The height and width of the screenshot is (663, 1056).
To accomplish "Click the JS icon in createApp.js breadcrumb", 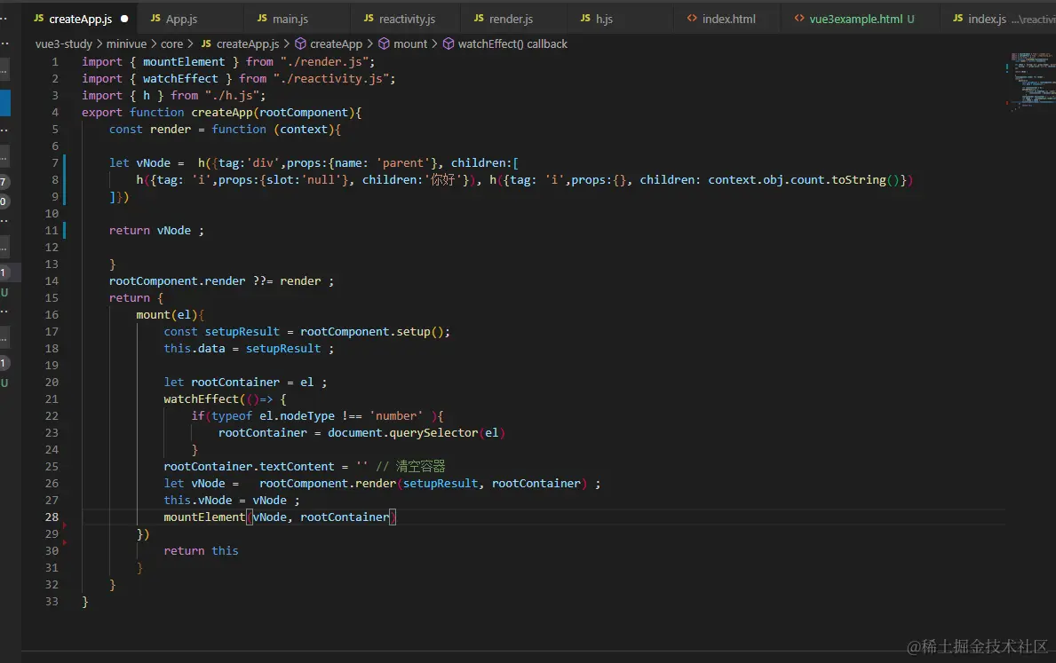I will pos(206,43).
